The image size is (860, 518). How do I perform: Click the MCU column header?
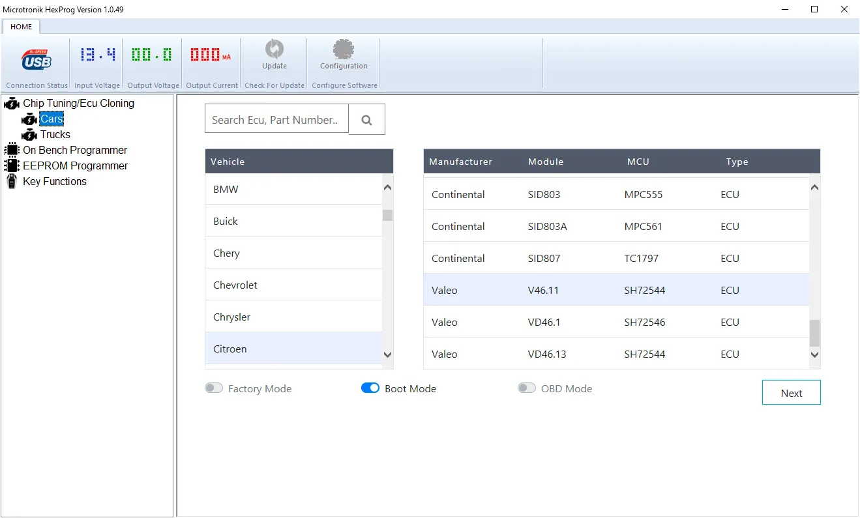[638, 162]
